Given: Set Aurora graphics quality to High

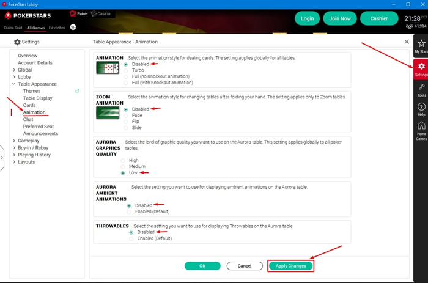Looking at the screenshot, I should 123,161.
